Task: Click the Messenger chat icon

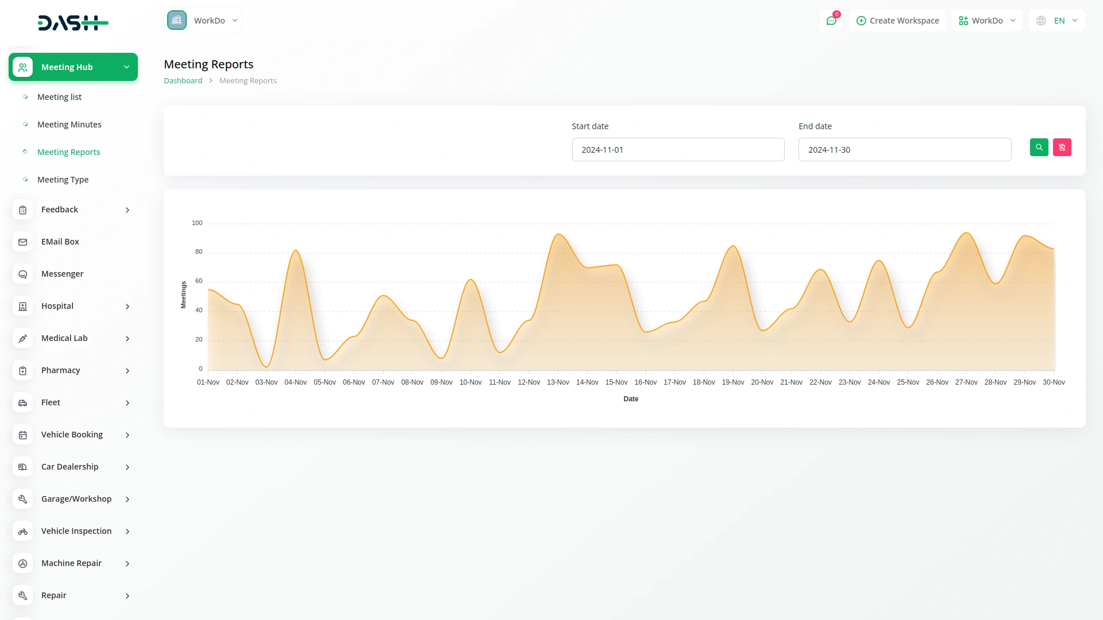Action: point(22,274)
